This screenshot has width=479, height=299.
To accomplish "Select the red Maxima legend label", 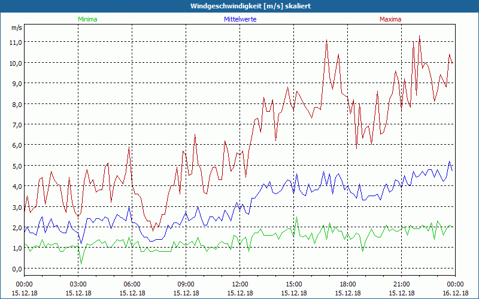I will tap(390, 19).
